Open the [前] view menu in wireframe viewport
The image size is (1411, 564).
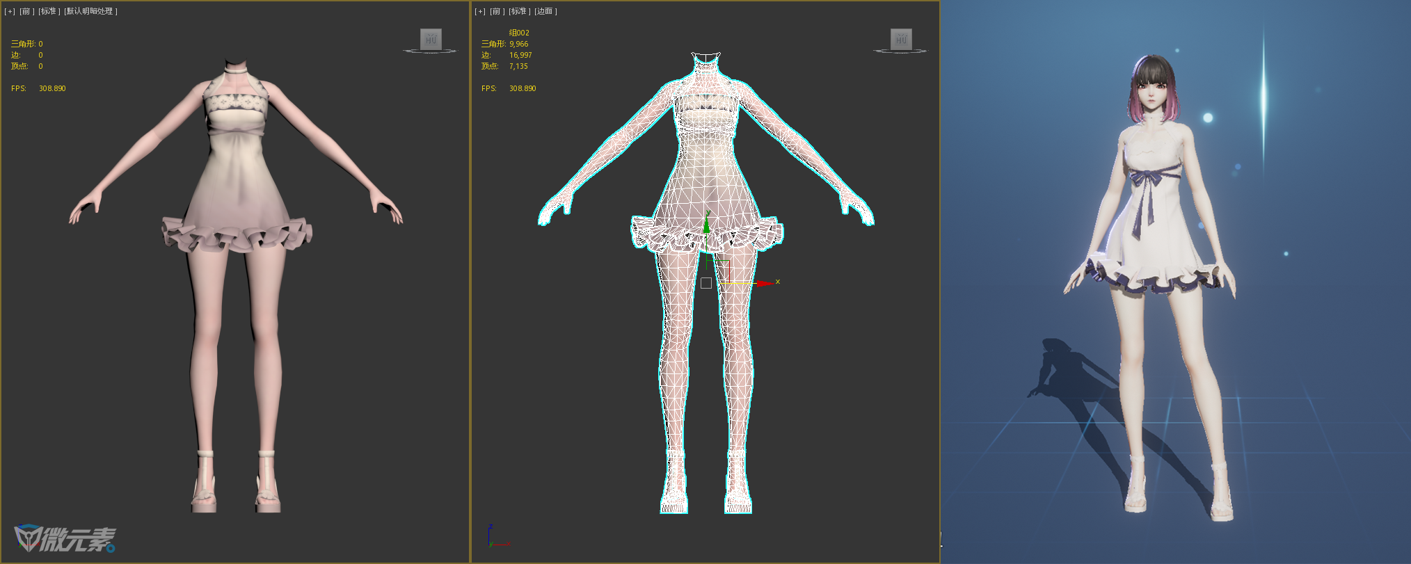coord(497,11)
